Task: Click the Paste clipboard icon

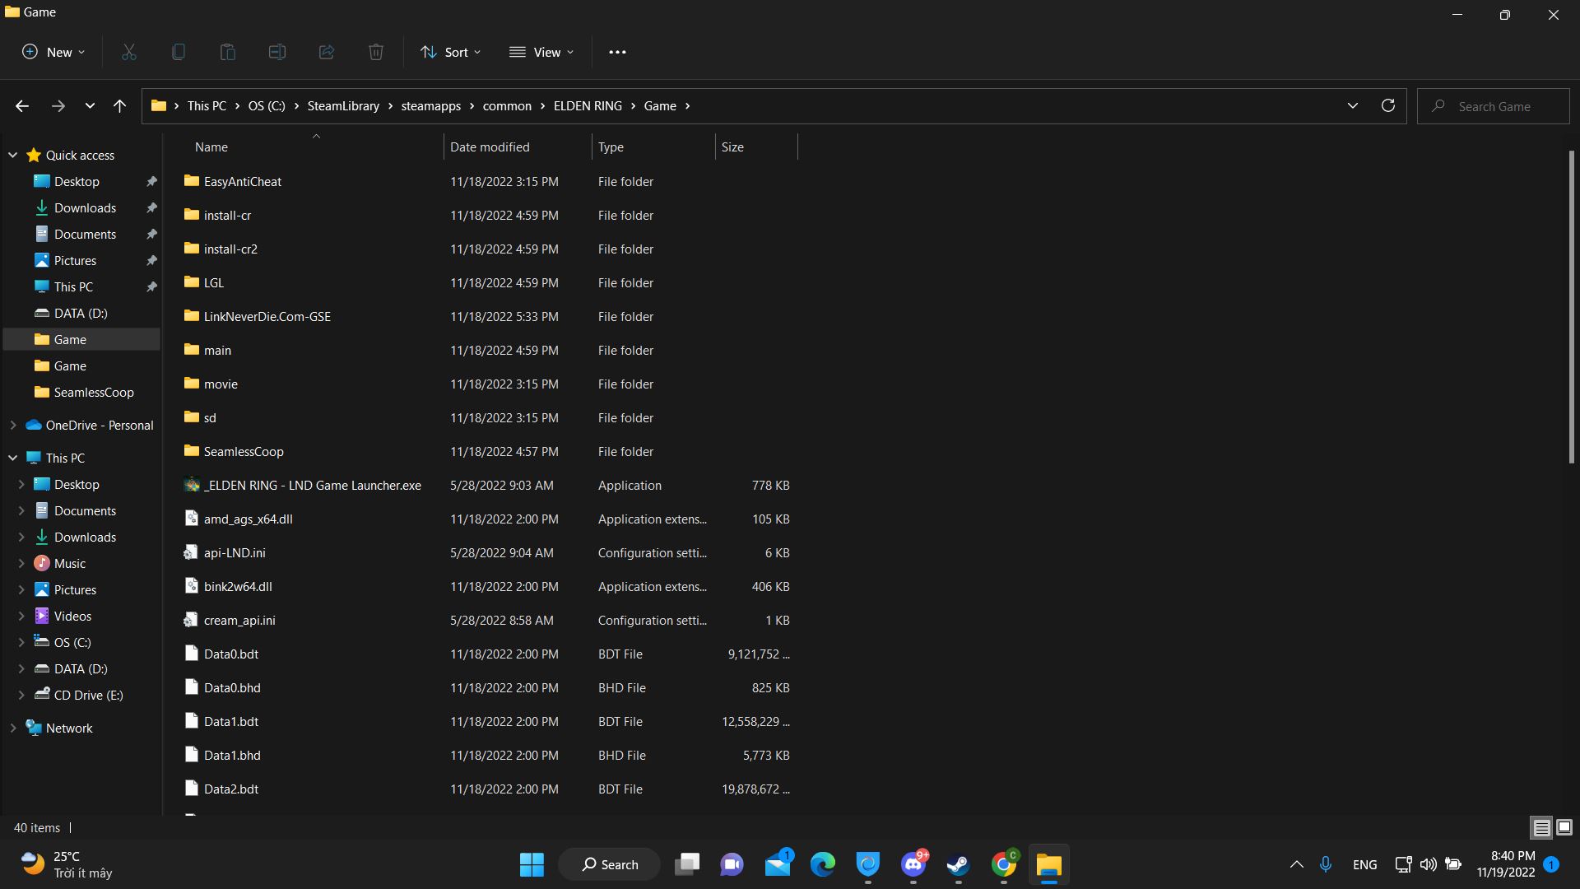Action: pyautogui.click(x=227, y=52)
